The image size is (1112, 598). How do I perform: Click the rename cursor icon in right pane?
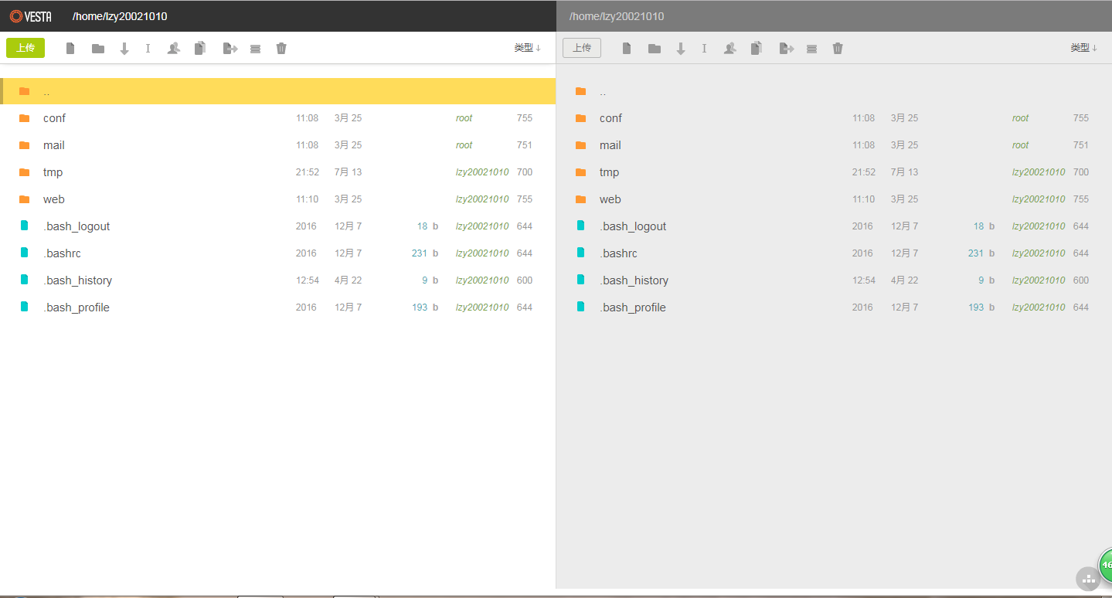704,48
